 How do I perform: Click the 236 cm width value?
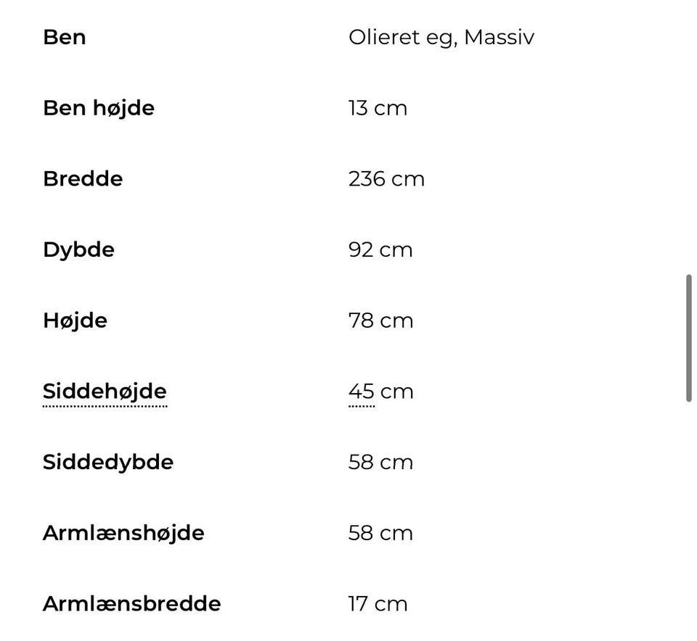tap(386, 179)
